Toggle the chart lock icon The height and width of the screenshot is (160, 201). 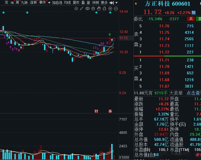(x=104, y=8)
